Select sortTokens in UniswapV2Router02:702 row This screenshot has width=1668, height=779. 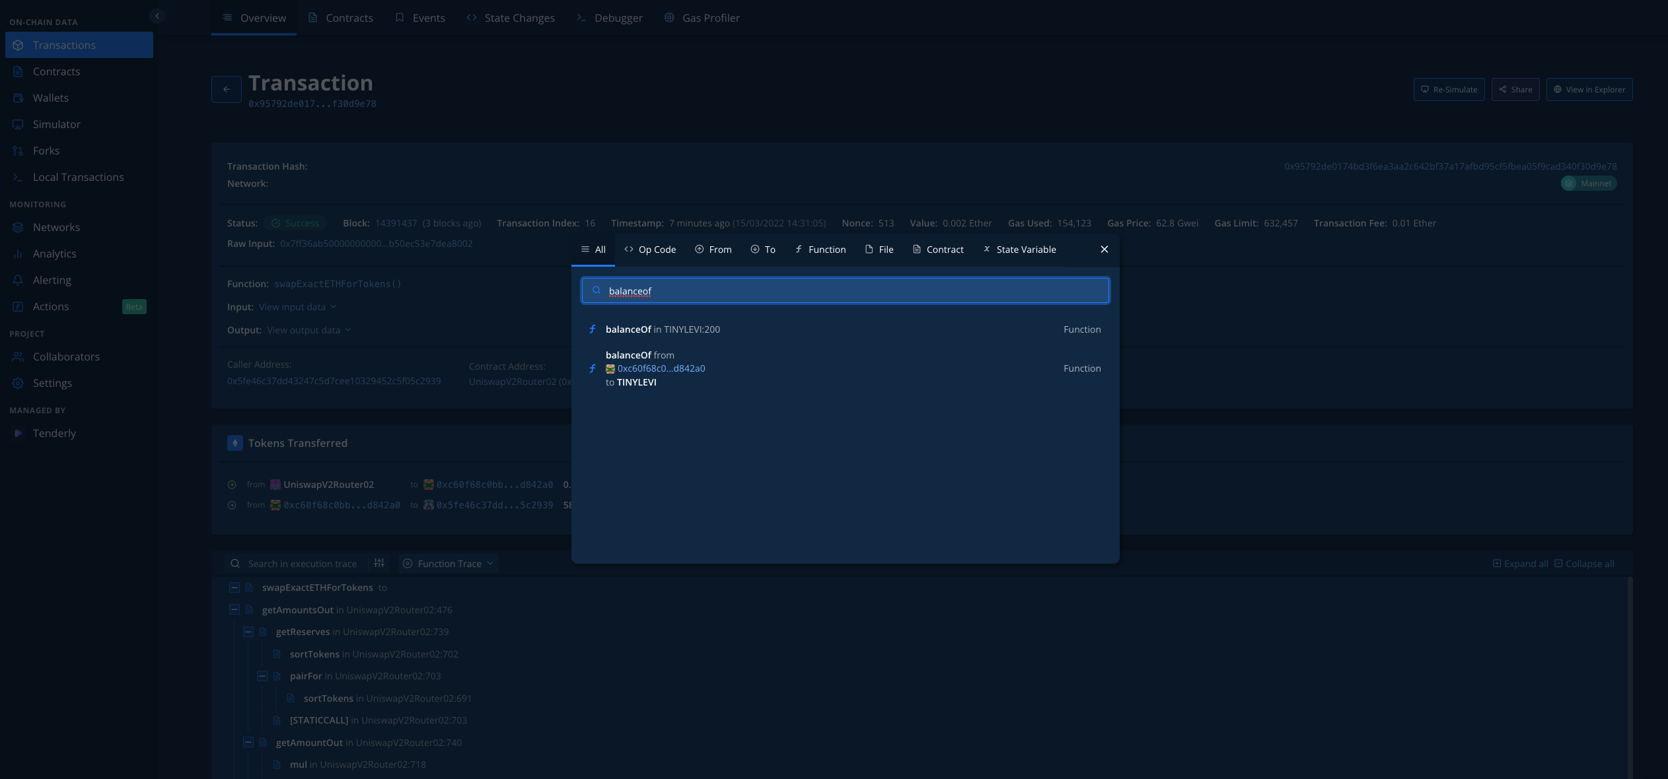pyautogui.click(x=374, y=654)
